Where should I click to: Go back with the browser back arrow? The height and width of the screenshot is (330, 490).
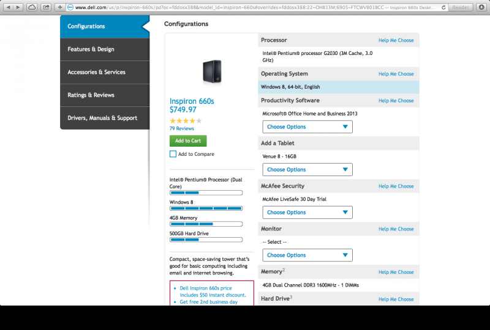pos(9,7)
